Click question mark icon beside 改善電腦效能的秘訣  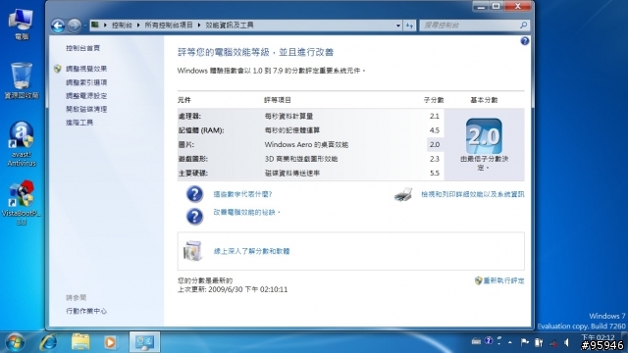click(194, 217)
